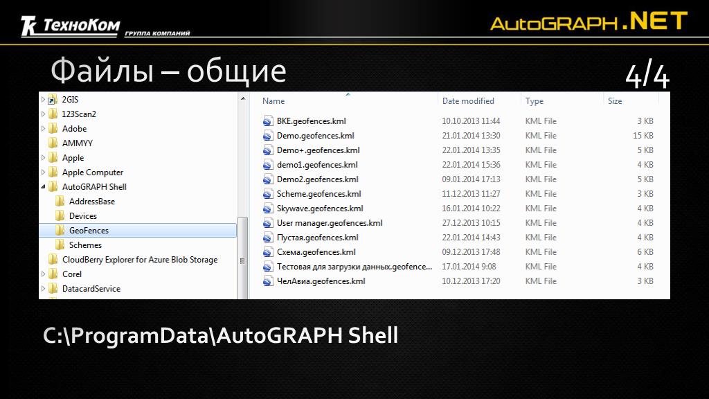Select file name User manager.geofences.kml
This screenshot has width=709, height=399.
tap(330, 222)
